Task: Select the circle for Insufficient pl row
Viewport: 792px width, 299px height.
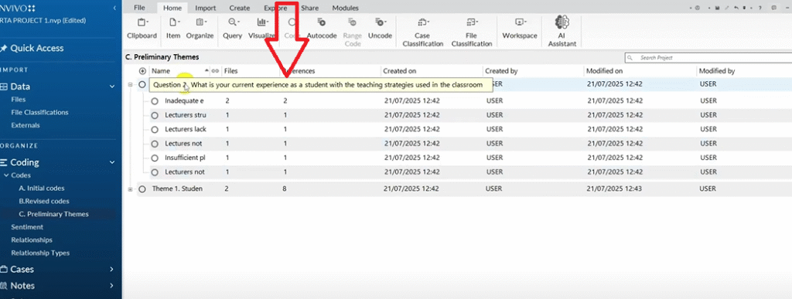Action: pyautogui.click(x=155, y=158)
